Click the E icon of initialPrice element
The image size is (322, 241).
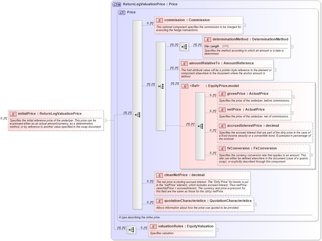[13, 114]
